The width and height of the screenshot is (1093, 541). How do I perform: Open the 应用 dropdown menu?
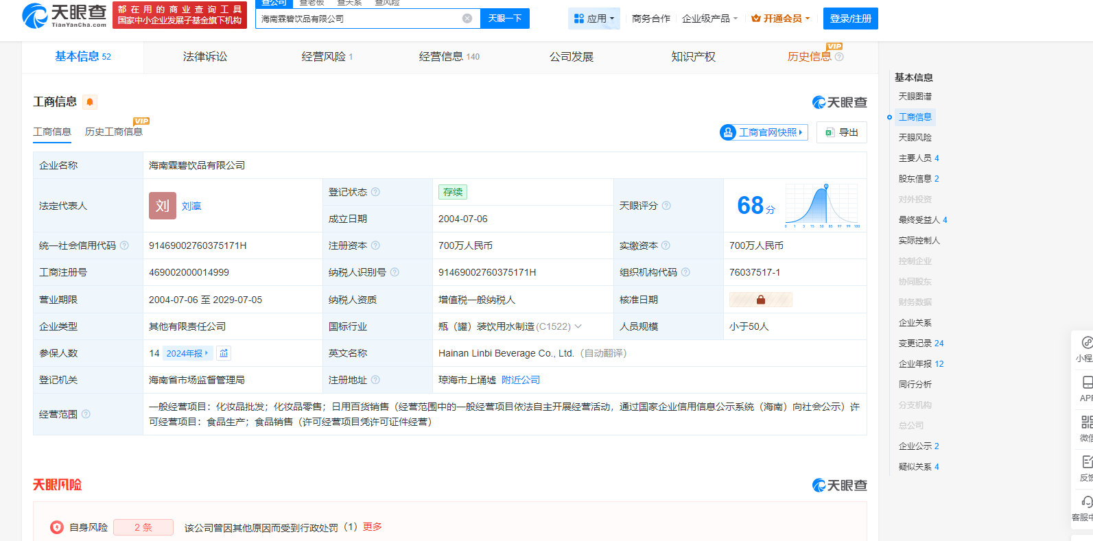594,19
